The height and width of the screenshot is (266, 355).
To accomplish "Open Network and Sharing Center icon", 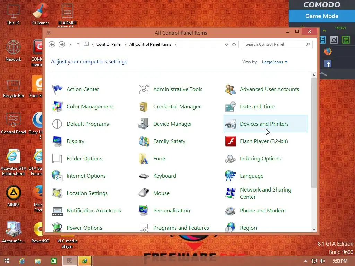I will (231, 193).
